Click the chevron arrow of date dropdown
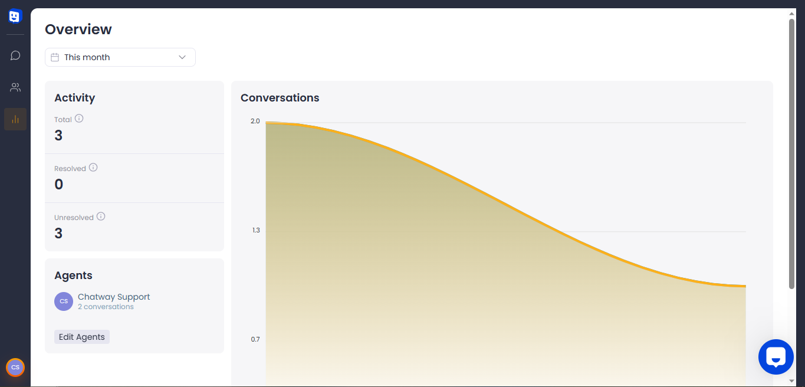This screenshot has height=387, width=805. click(182, 57)
